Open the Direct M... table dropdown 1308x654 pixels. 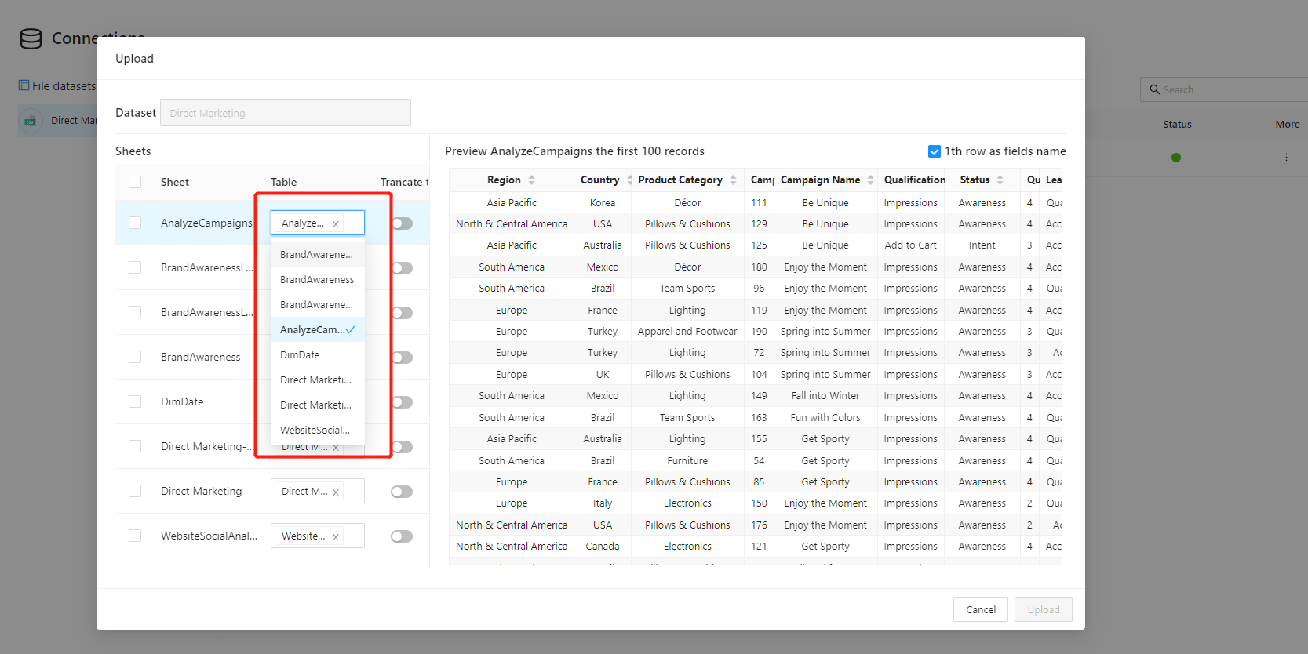tap(318, 491)
